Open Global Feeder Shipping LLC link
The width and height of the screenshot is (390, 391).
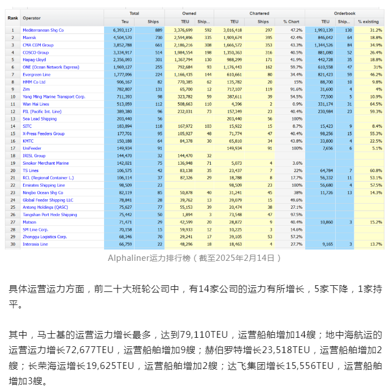coord(48,200)
